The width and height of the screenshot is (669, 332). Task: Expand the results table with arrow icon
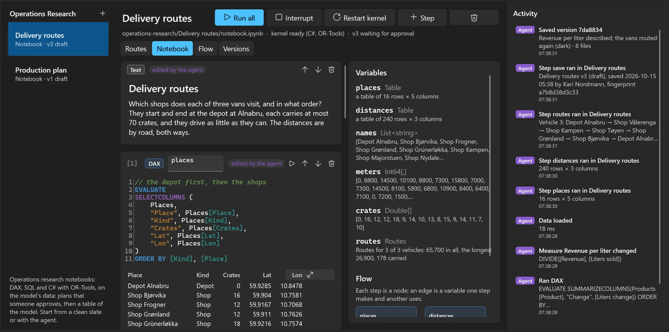(310, 275)
